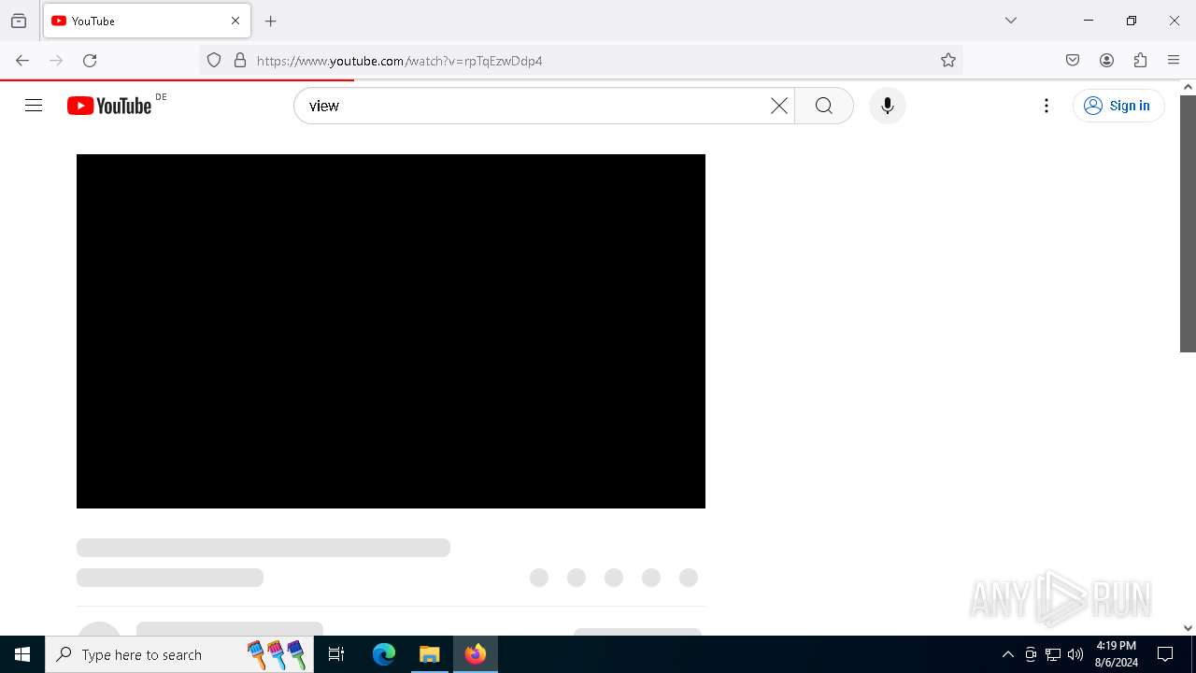
Task: Open network status in the tray
Action: tap(1053, 654)
